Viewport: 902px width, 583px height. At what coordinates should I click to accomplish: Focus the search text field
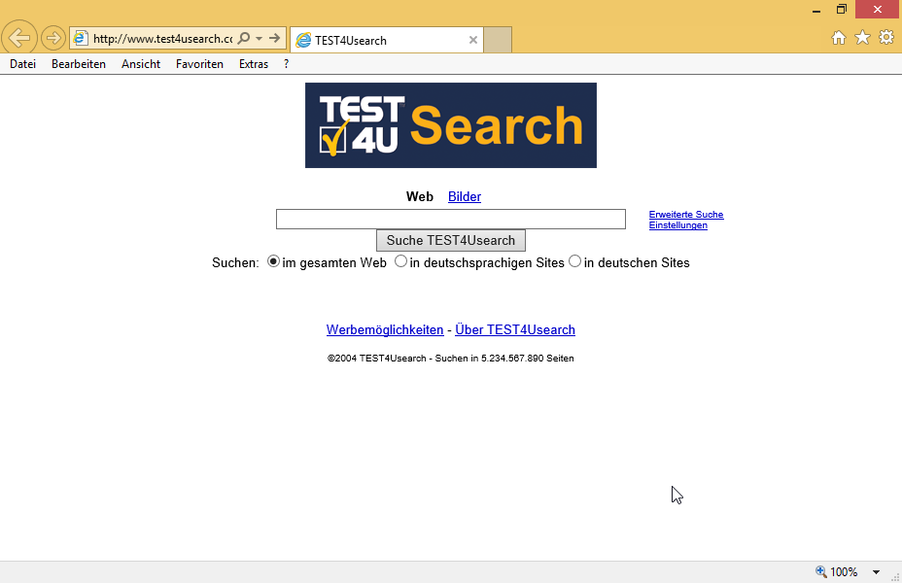(x=450, y=219)
